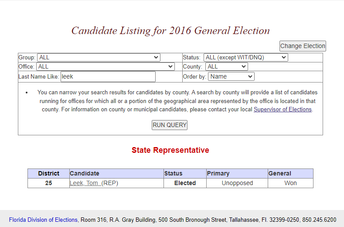Select the Primary column header
The width and height of the screenshot is (344, 227).
coord(218,173)
